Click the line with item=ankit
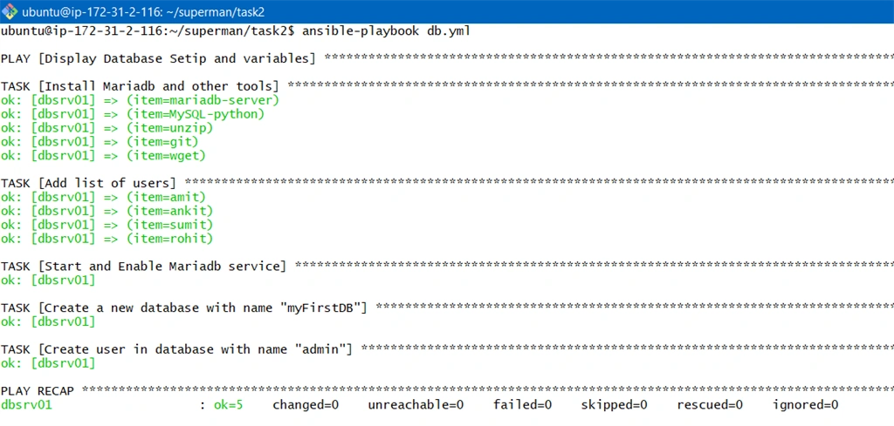This screenshot has height=426, width=894. (107, 211)
